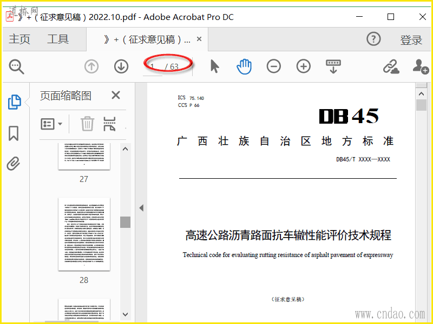Open the thumbnail options dropdown

coord(51,124)
